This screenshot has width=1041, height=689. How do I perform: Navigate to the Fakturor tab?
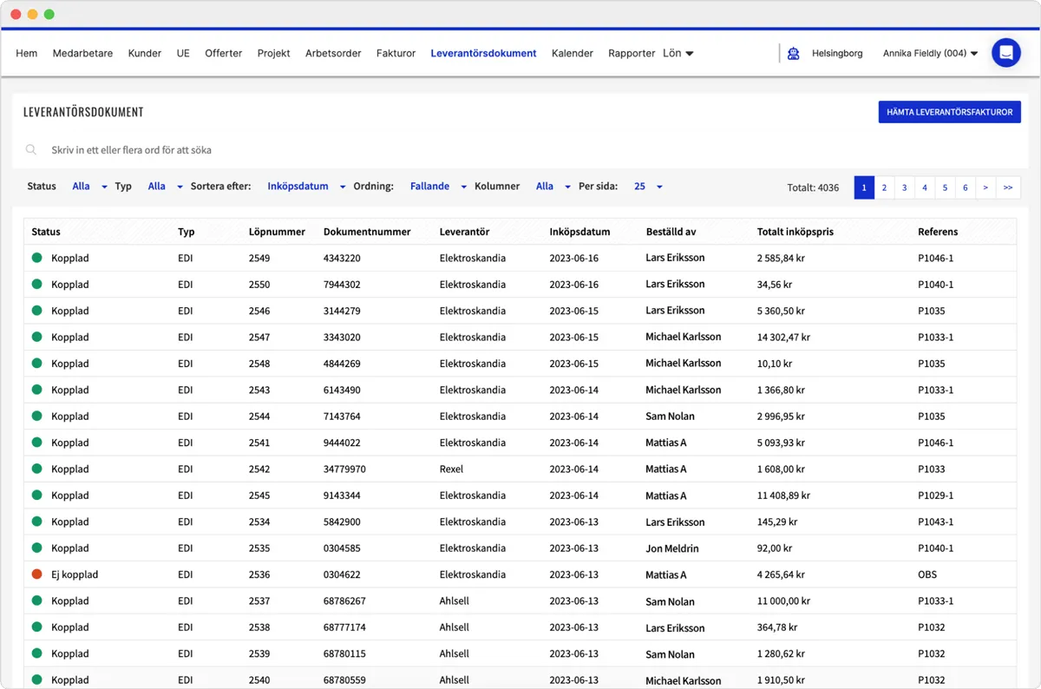396,53
